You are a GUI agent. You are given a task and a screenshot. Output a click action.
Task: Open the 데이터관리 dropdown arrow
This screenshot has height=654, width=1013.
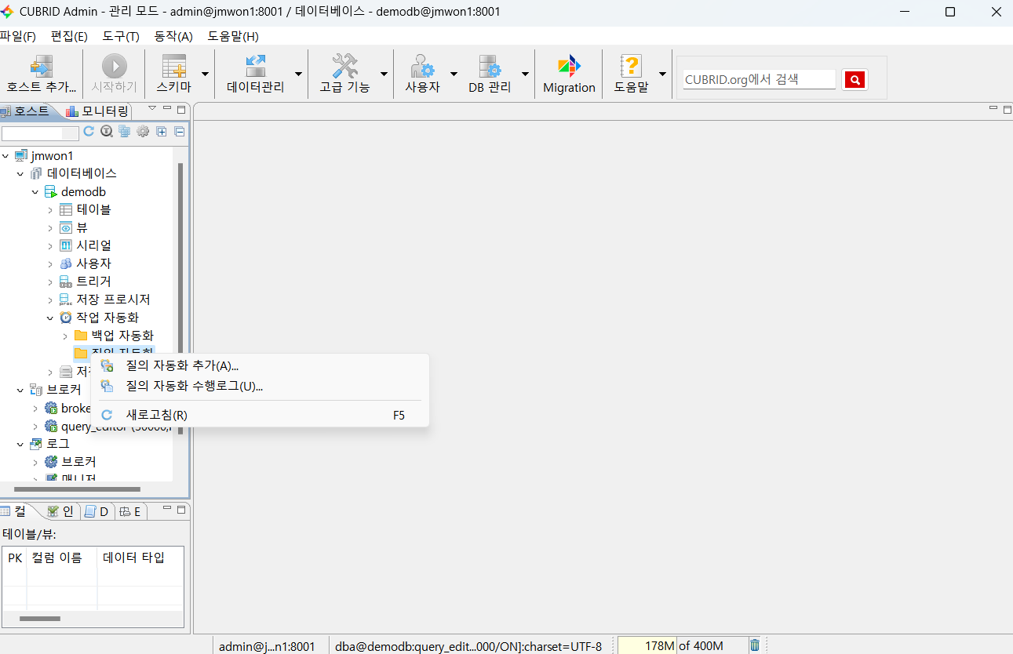coord(298,74)
